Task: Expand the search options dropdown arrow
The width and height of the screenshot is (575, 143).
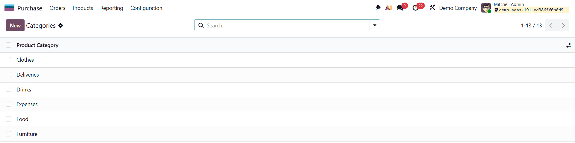Action: [375, 26]
